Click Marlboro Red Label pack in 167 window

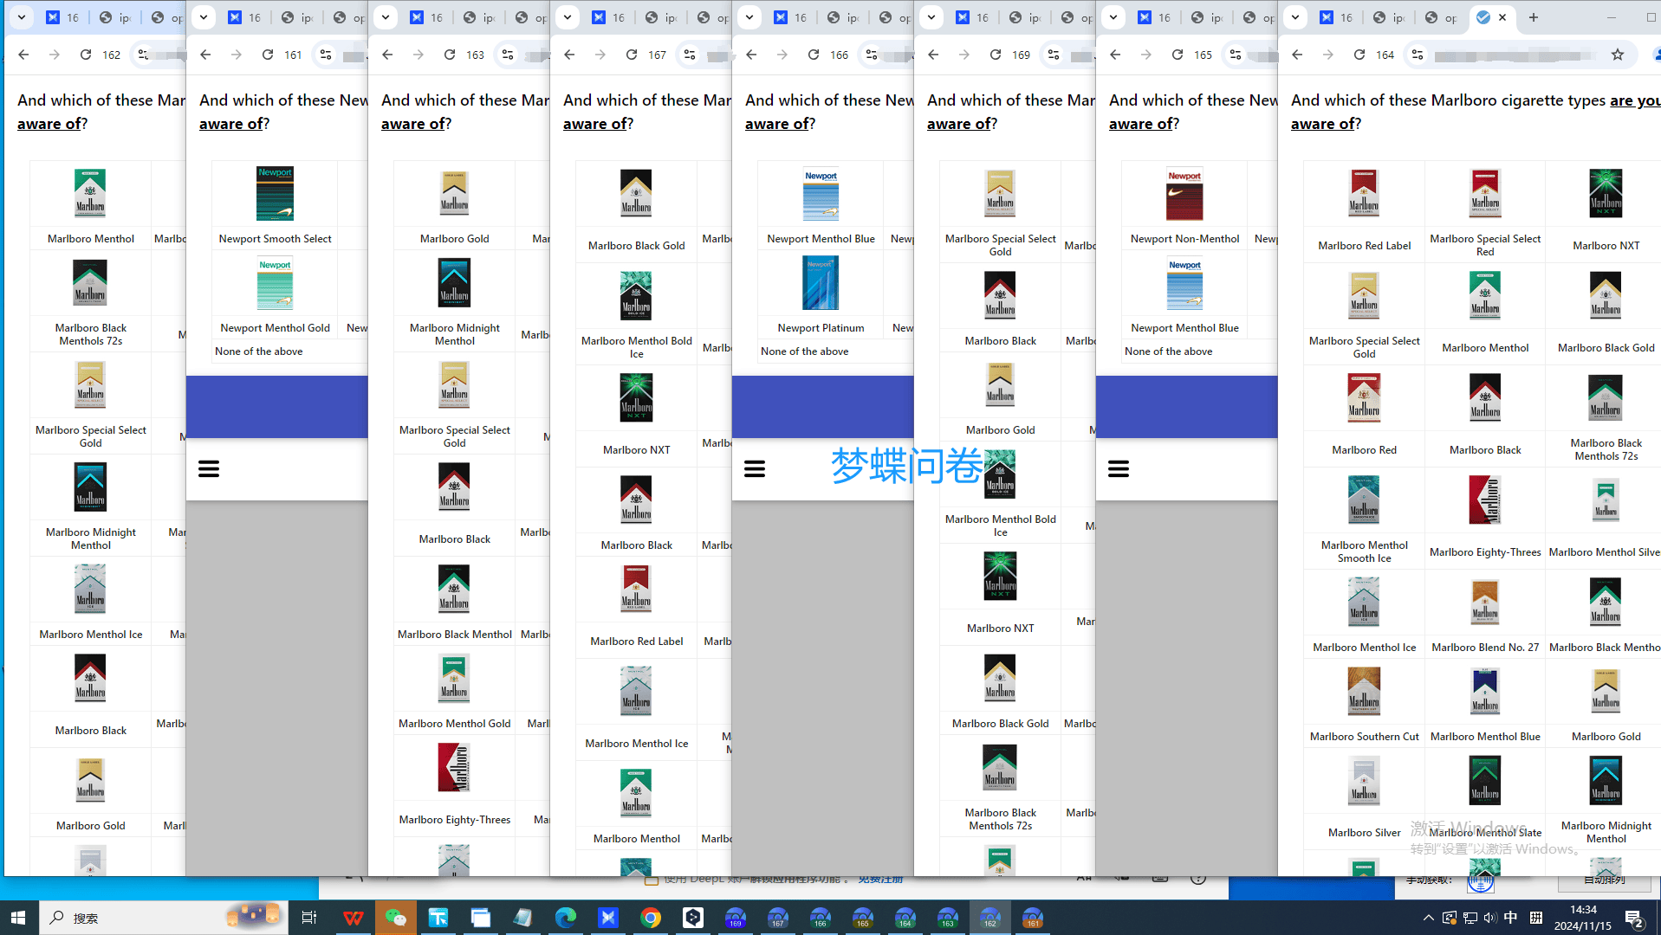click(x=636, y=589)
